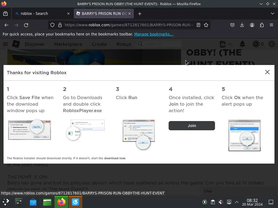This screenshot has height=208, width=278.
Task: Open the Extensions puzzle icon
Action: 262,25
